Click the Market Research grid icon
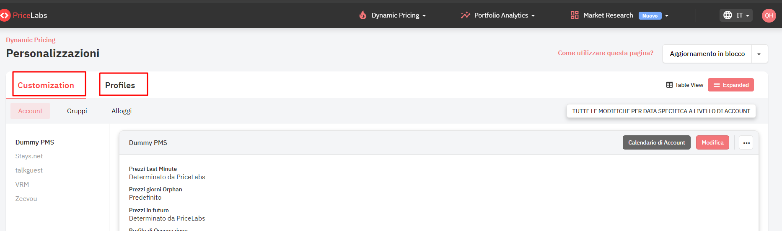Image resolution: width=782 pixels, height=231 pixels. click(x=575, y=15)
